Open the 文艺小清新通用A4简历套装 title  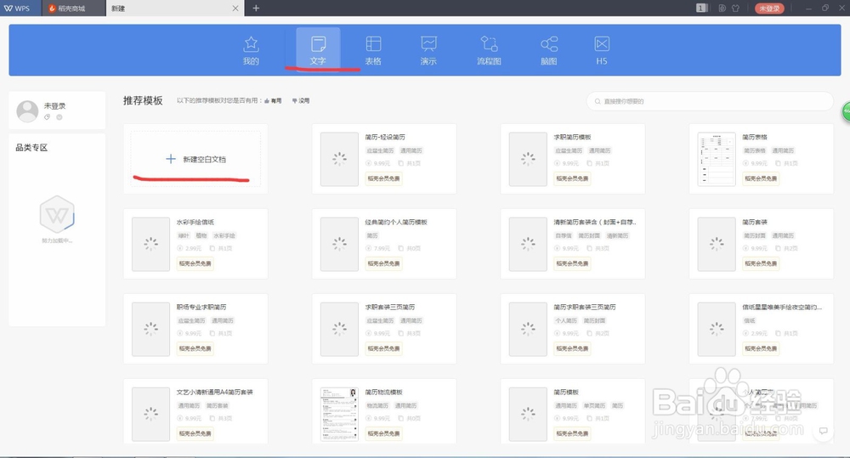pos(215,393)
